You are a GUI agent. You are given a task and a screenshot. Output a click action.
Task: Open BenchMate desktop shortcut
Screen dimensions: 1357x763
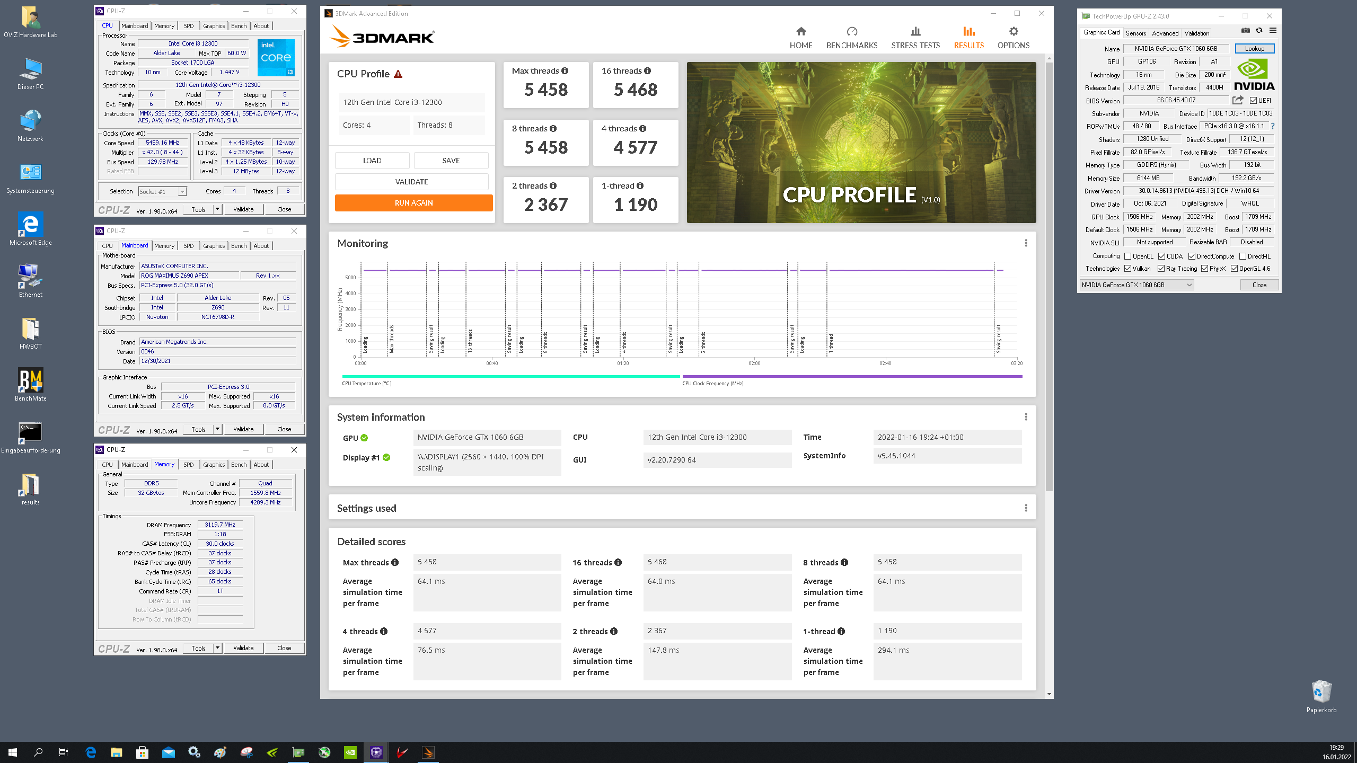click(x=30, y=385)
